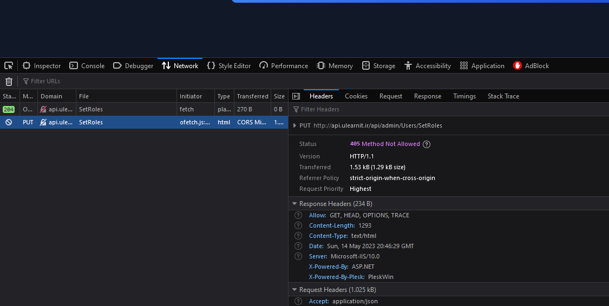Open the Cookies tab
This screenshot has height=306, width=609.
point(356,96)
